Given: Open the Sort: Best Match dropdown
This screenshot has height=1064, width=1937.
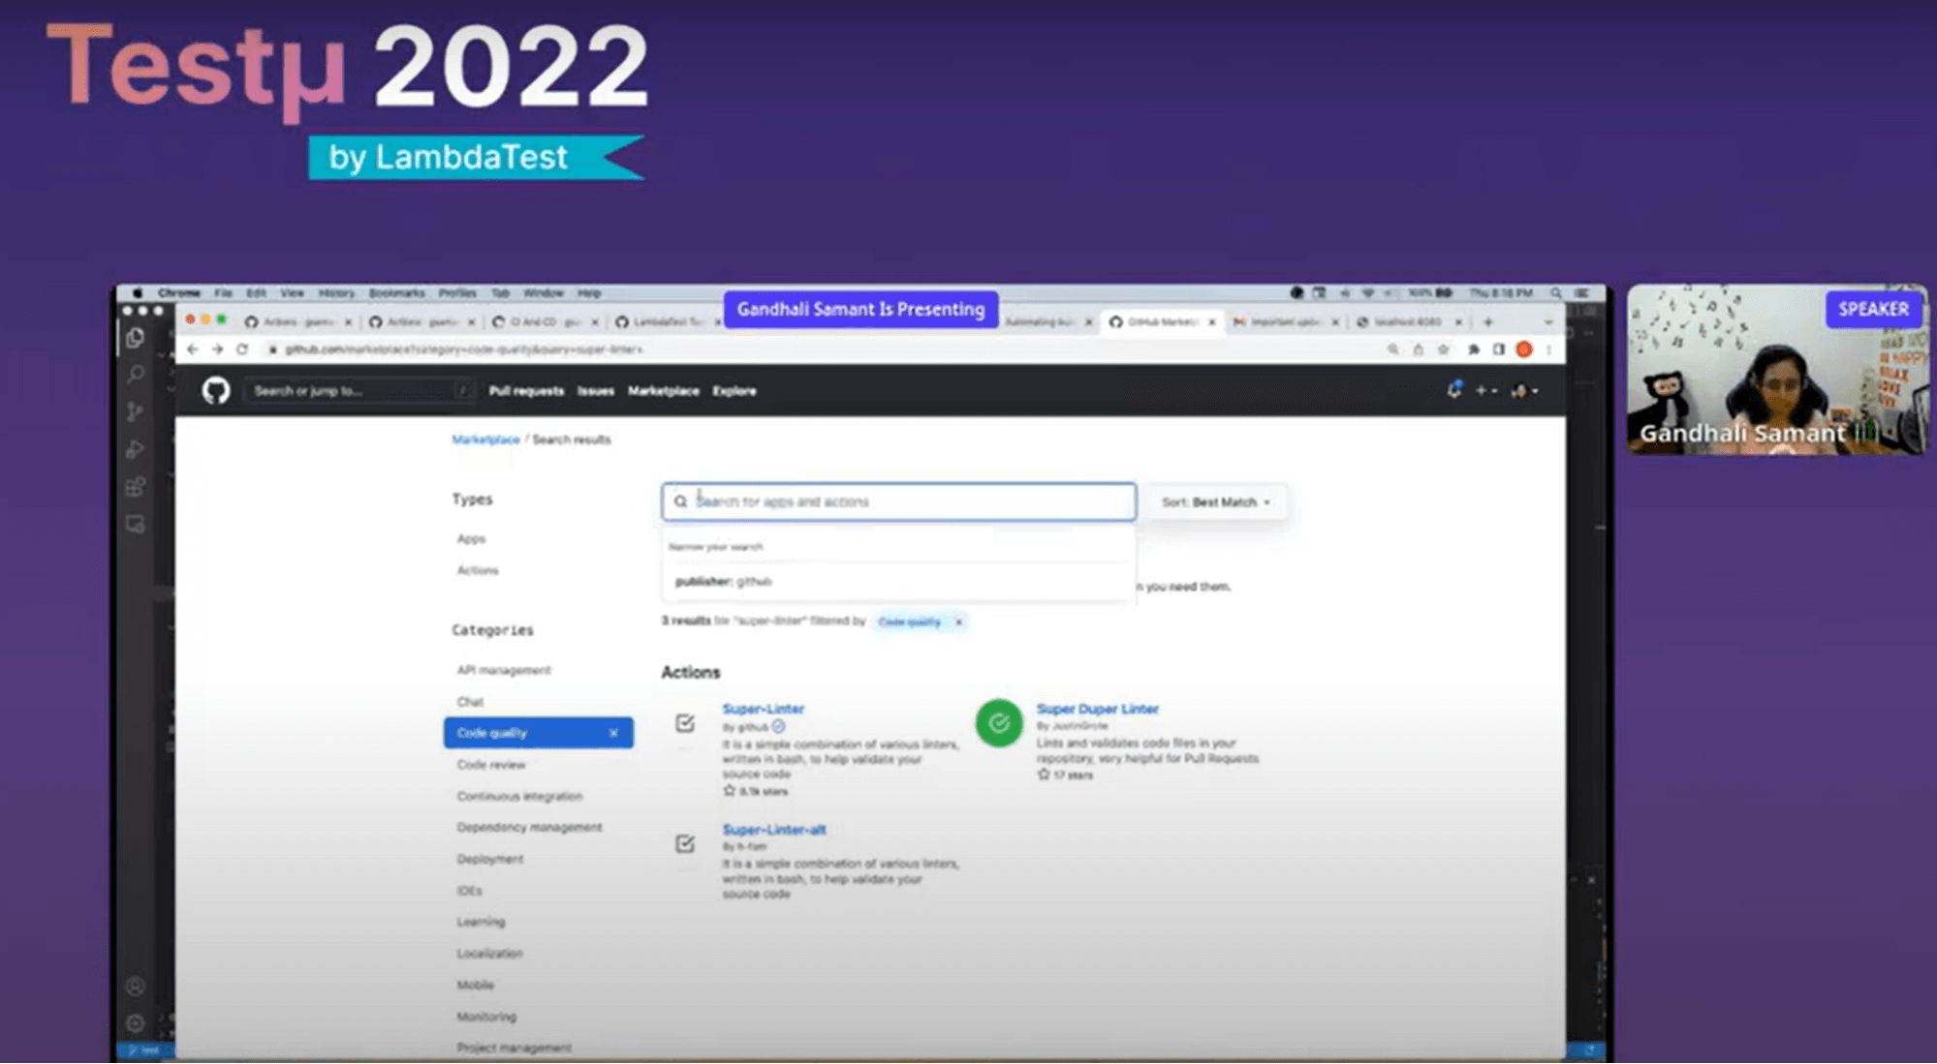Looking at the screenshot, I should (1212, 502).
